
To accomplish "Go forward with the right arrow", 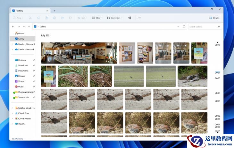I will click(x=19, y=27).
